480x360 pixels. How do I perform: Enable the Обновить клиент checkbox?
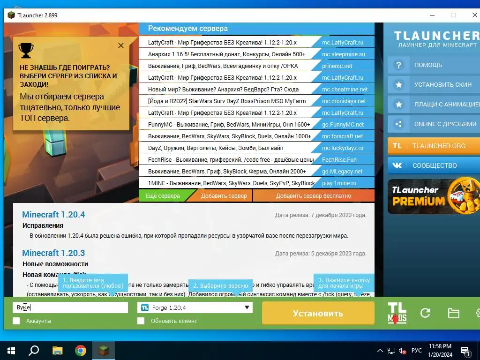point(141,321)
